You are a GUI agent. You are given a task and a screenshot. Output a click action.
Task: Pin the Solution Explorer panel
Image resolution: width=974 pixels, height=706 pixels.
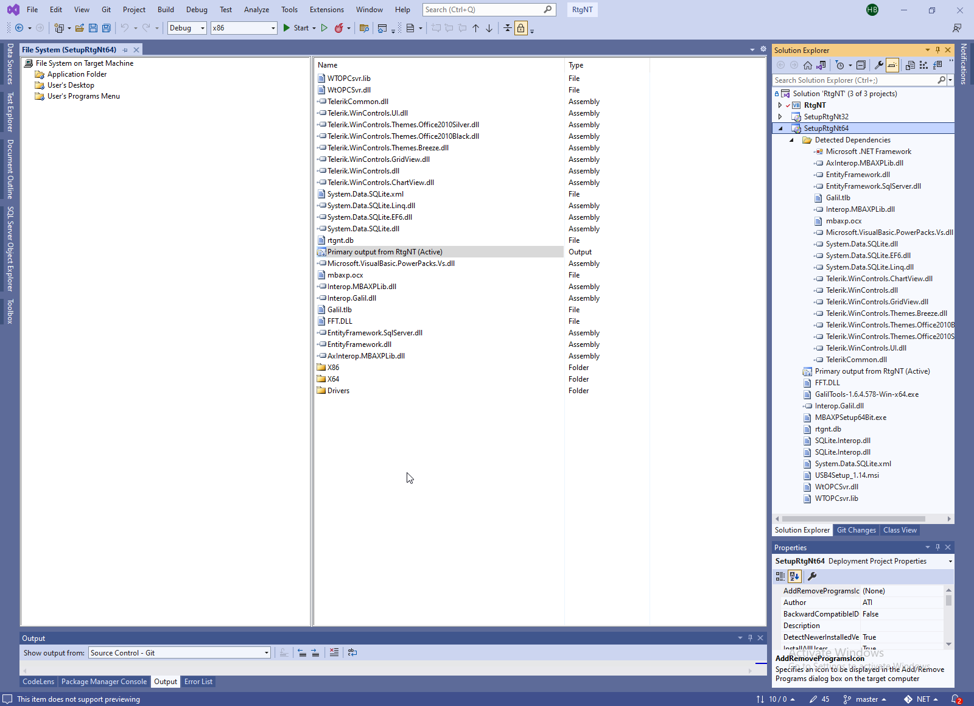point(937,50)
